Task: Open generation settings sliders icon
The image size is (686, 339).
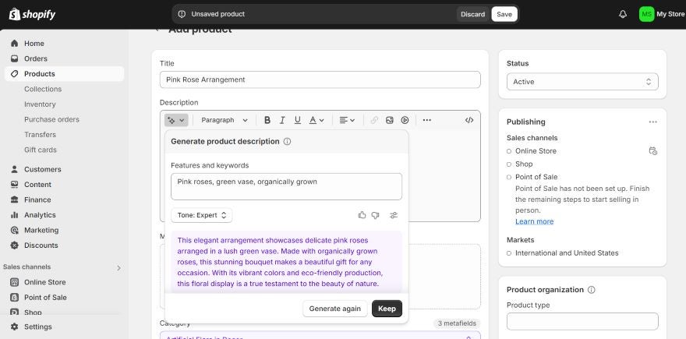Action: [394, 215]
